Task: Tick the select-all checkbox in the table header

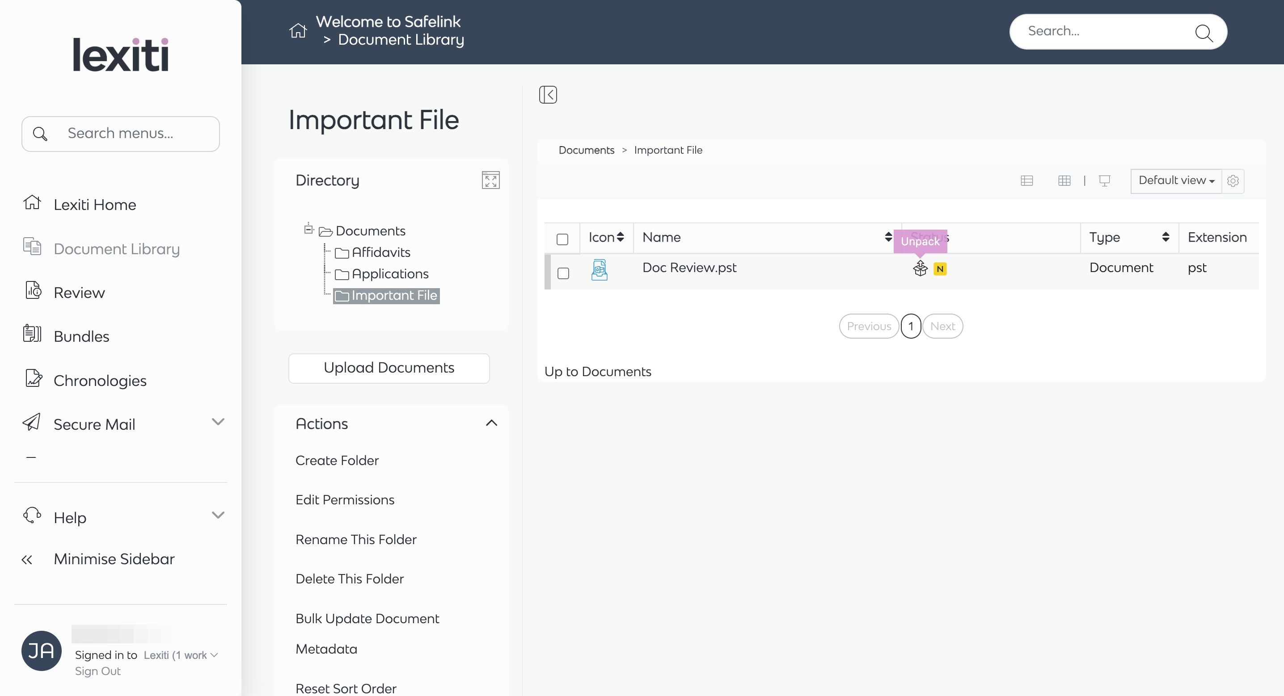Action: point(562,239)
